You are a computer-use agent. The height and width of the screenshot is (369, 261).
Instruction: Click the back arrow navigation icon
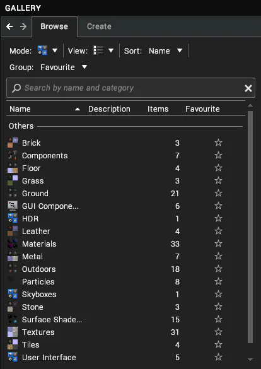(9, 26)
